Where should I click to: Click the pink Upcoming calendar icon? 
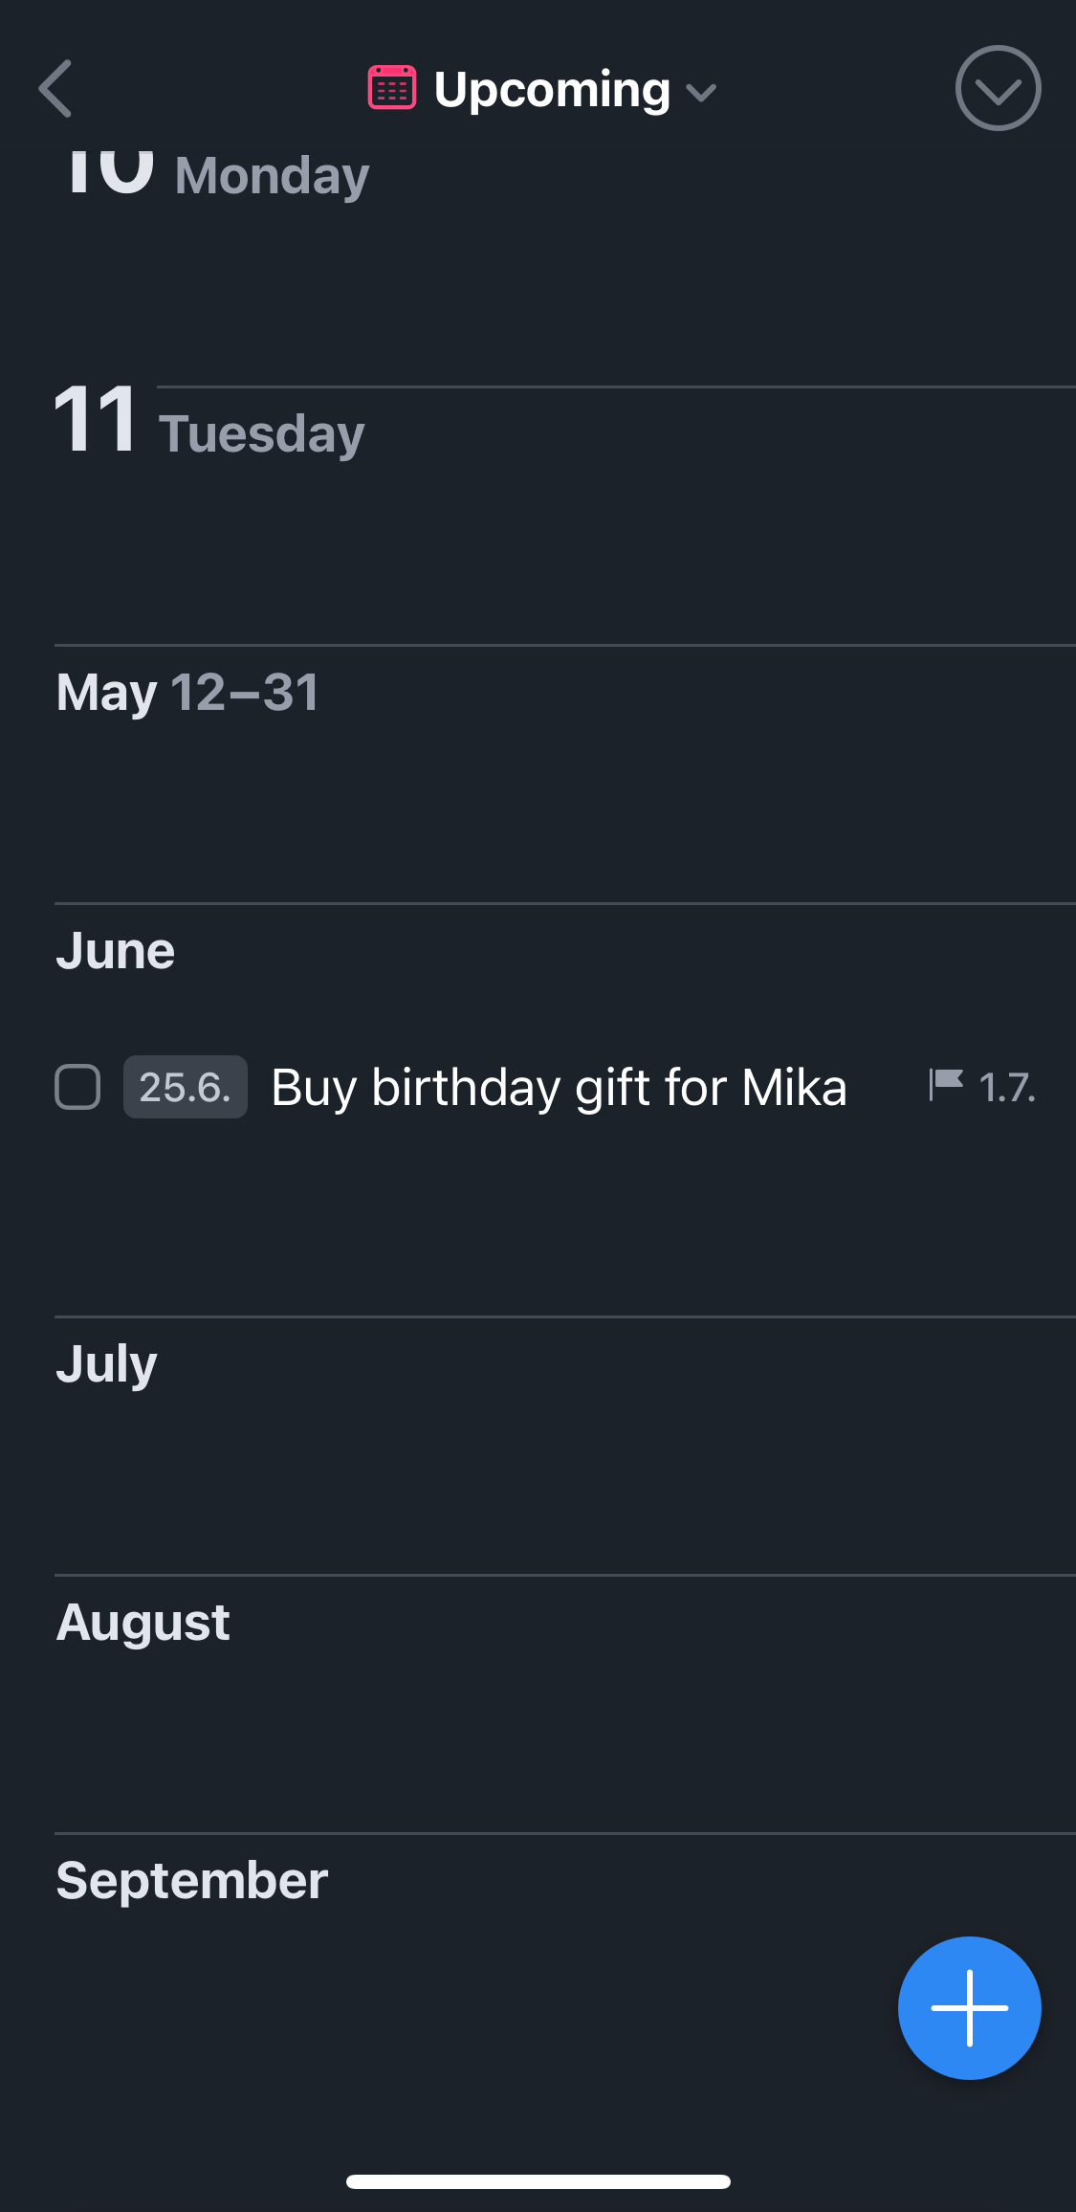[x=392, y=89]
